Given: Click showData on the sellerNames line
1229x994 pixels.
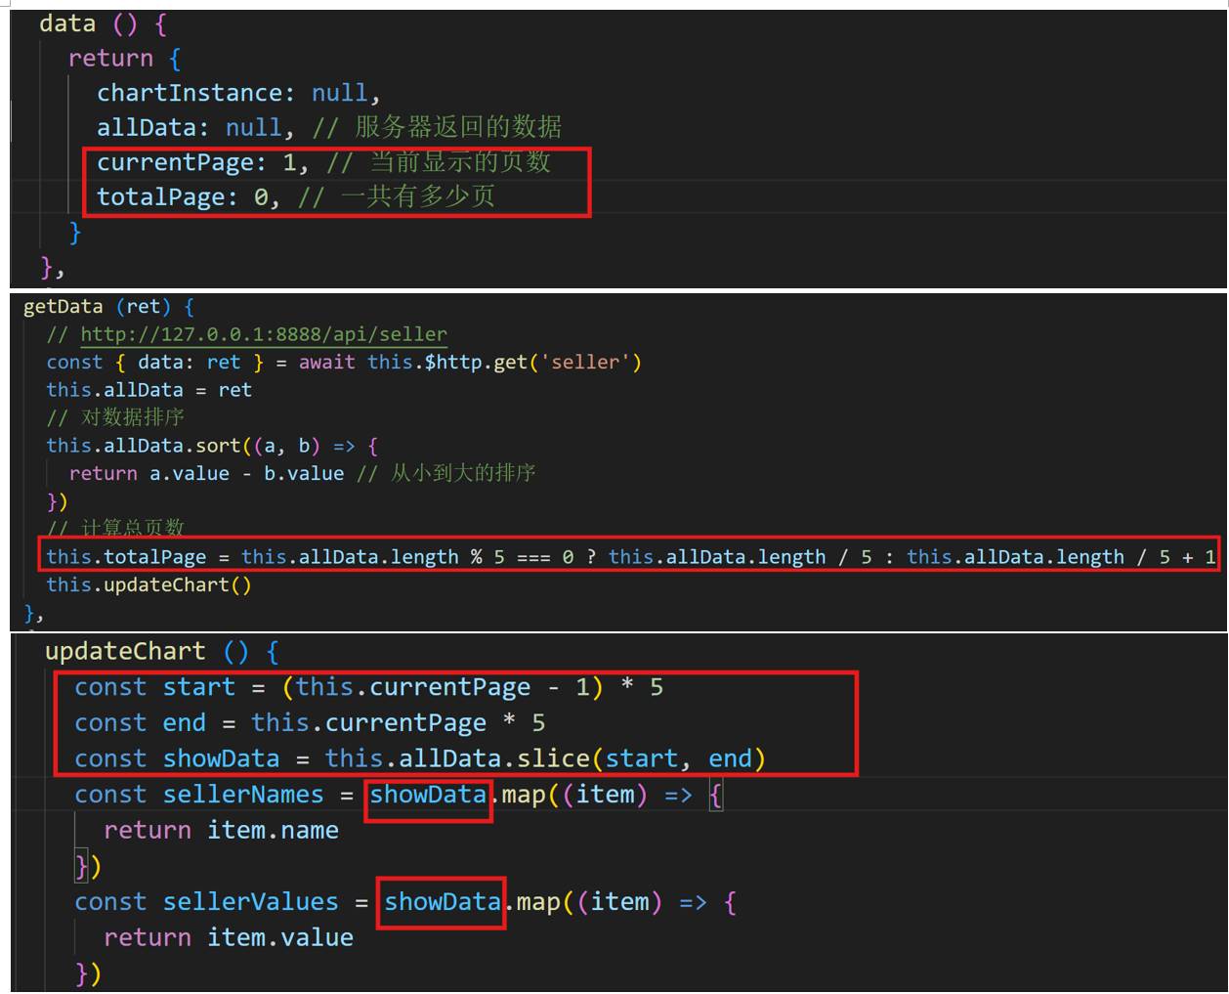Looking at the screenshot, I should (428, 795).
